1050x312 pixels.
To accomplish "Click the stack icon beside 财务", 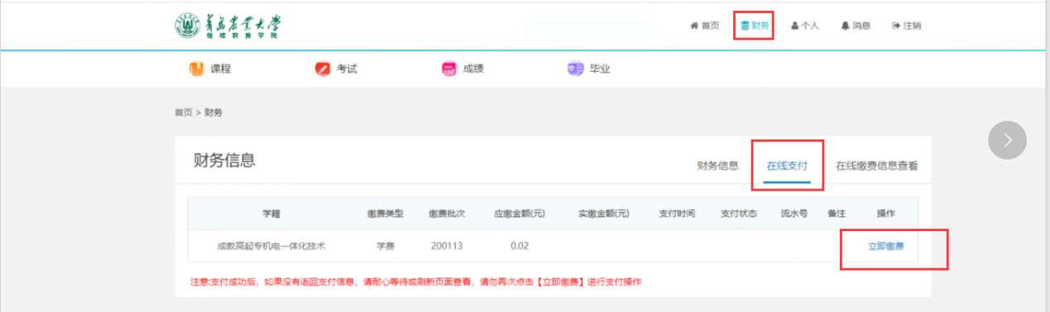I will coord(745,26).
